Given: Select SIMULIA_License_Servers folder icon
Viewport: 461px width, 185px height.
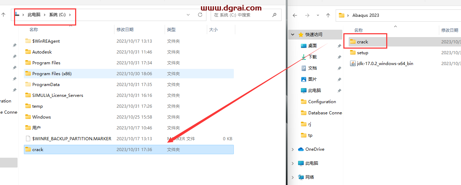Looking at the screenshot, I should point(28,95).
